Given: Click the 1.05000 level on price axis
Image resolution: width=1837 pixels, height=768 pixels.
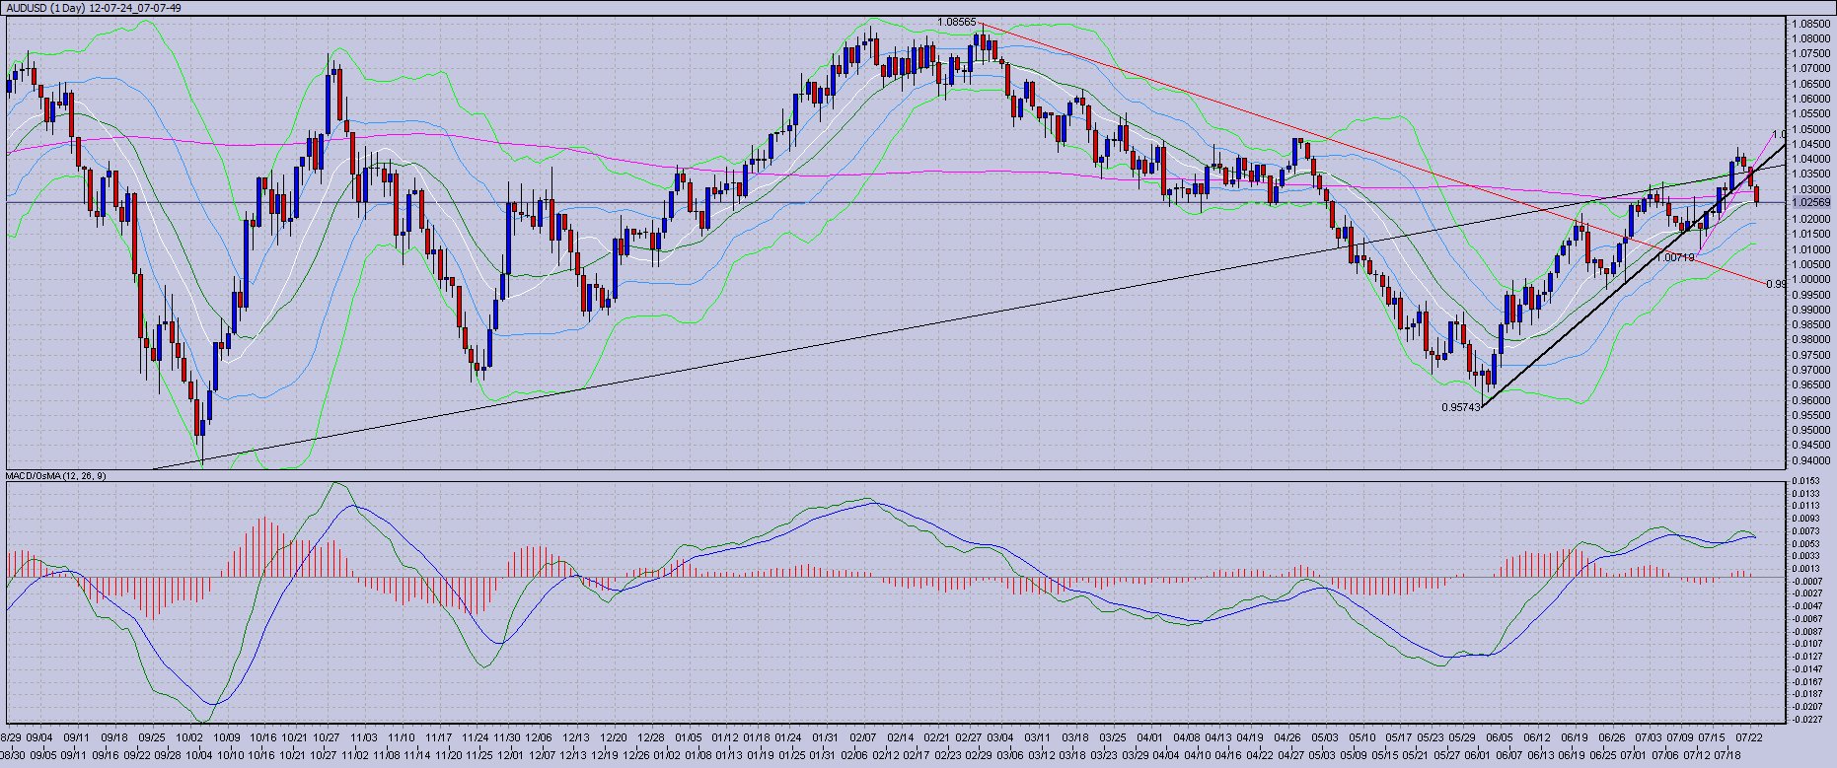Looking at the screenshot, I should pos(1811,129).
